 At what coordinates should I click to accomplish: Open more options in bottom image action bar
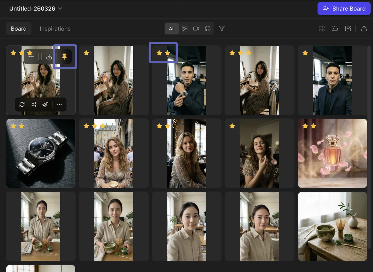click(59, 105)
